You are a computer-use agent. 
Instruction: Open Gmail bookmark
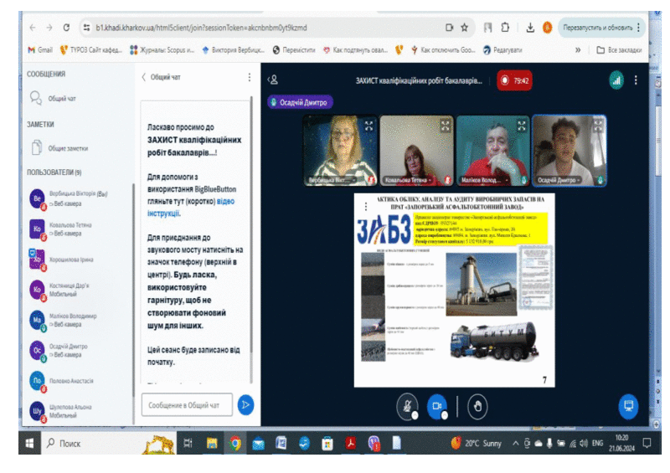tap(40, 50)
